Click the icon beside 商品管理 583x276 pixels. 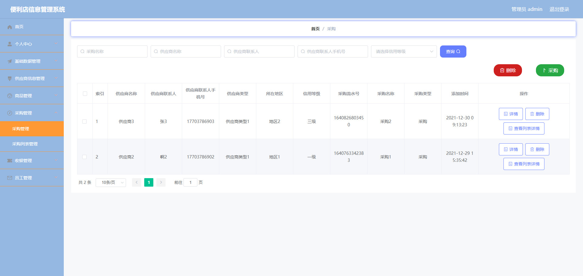[x=10, y=96]
